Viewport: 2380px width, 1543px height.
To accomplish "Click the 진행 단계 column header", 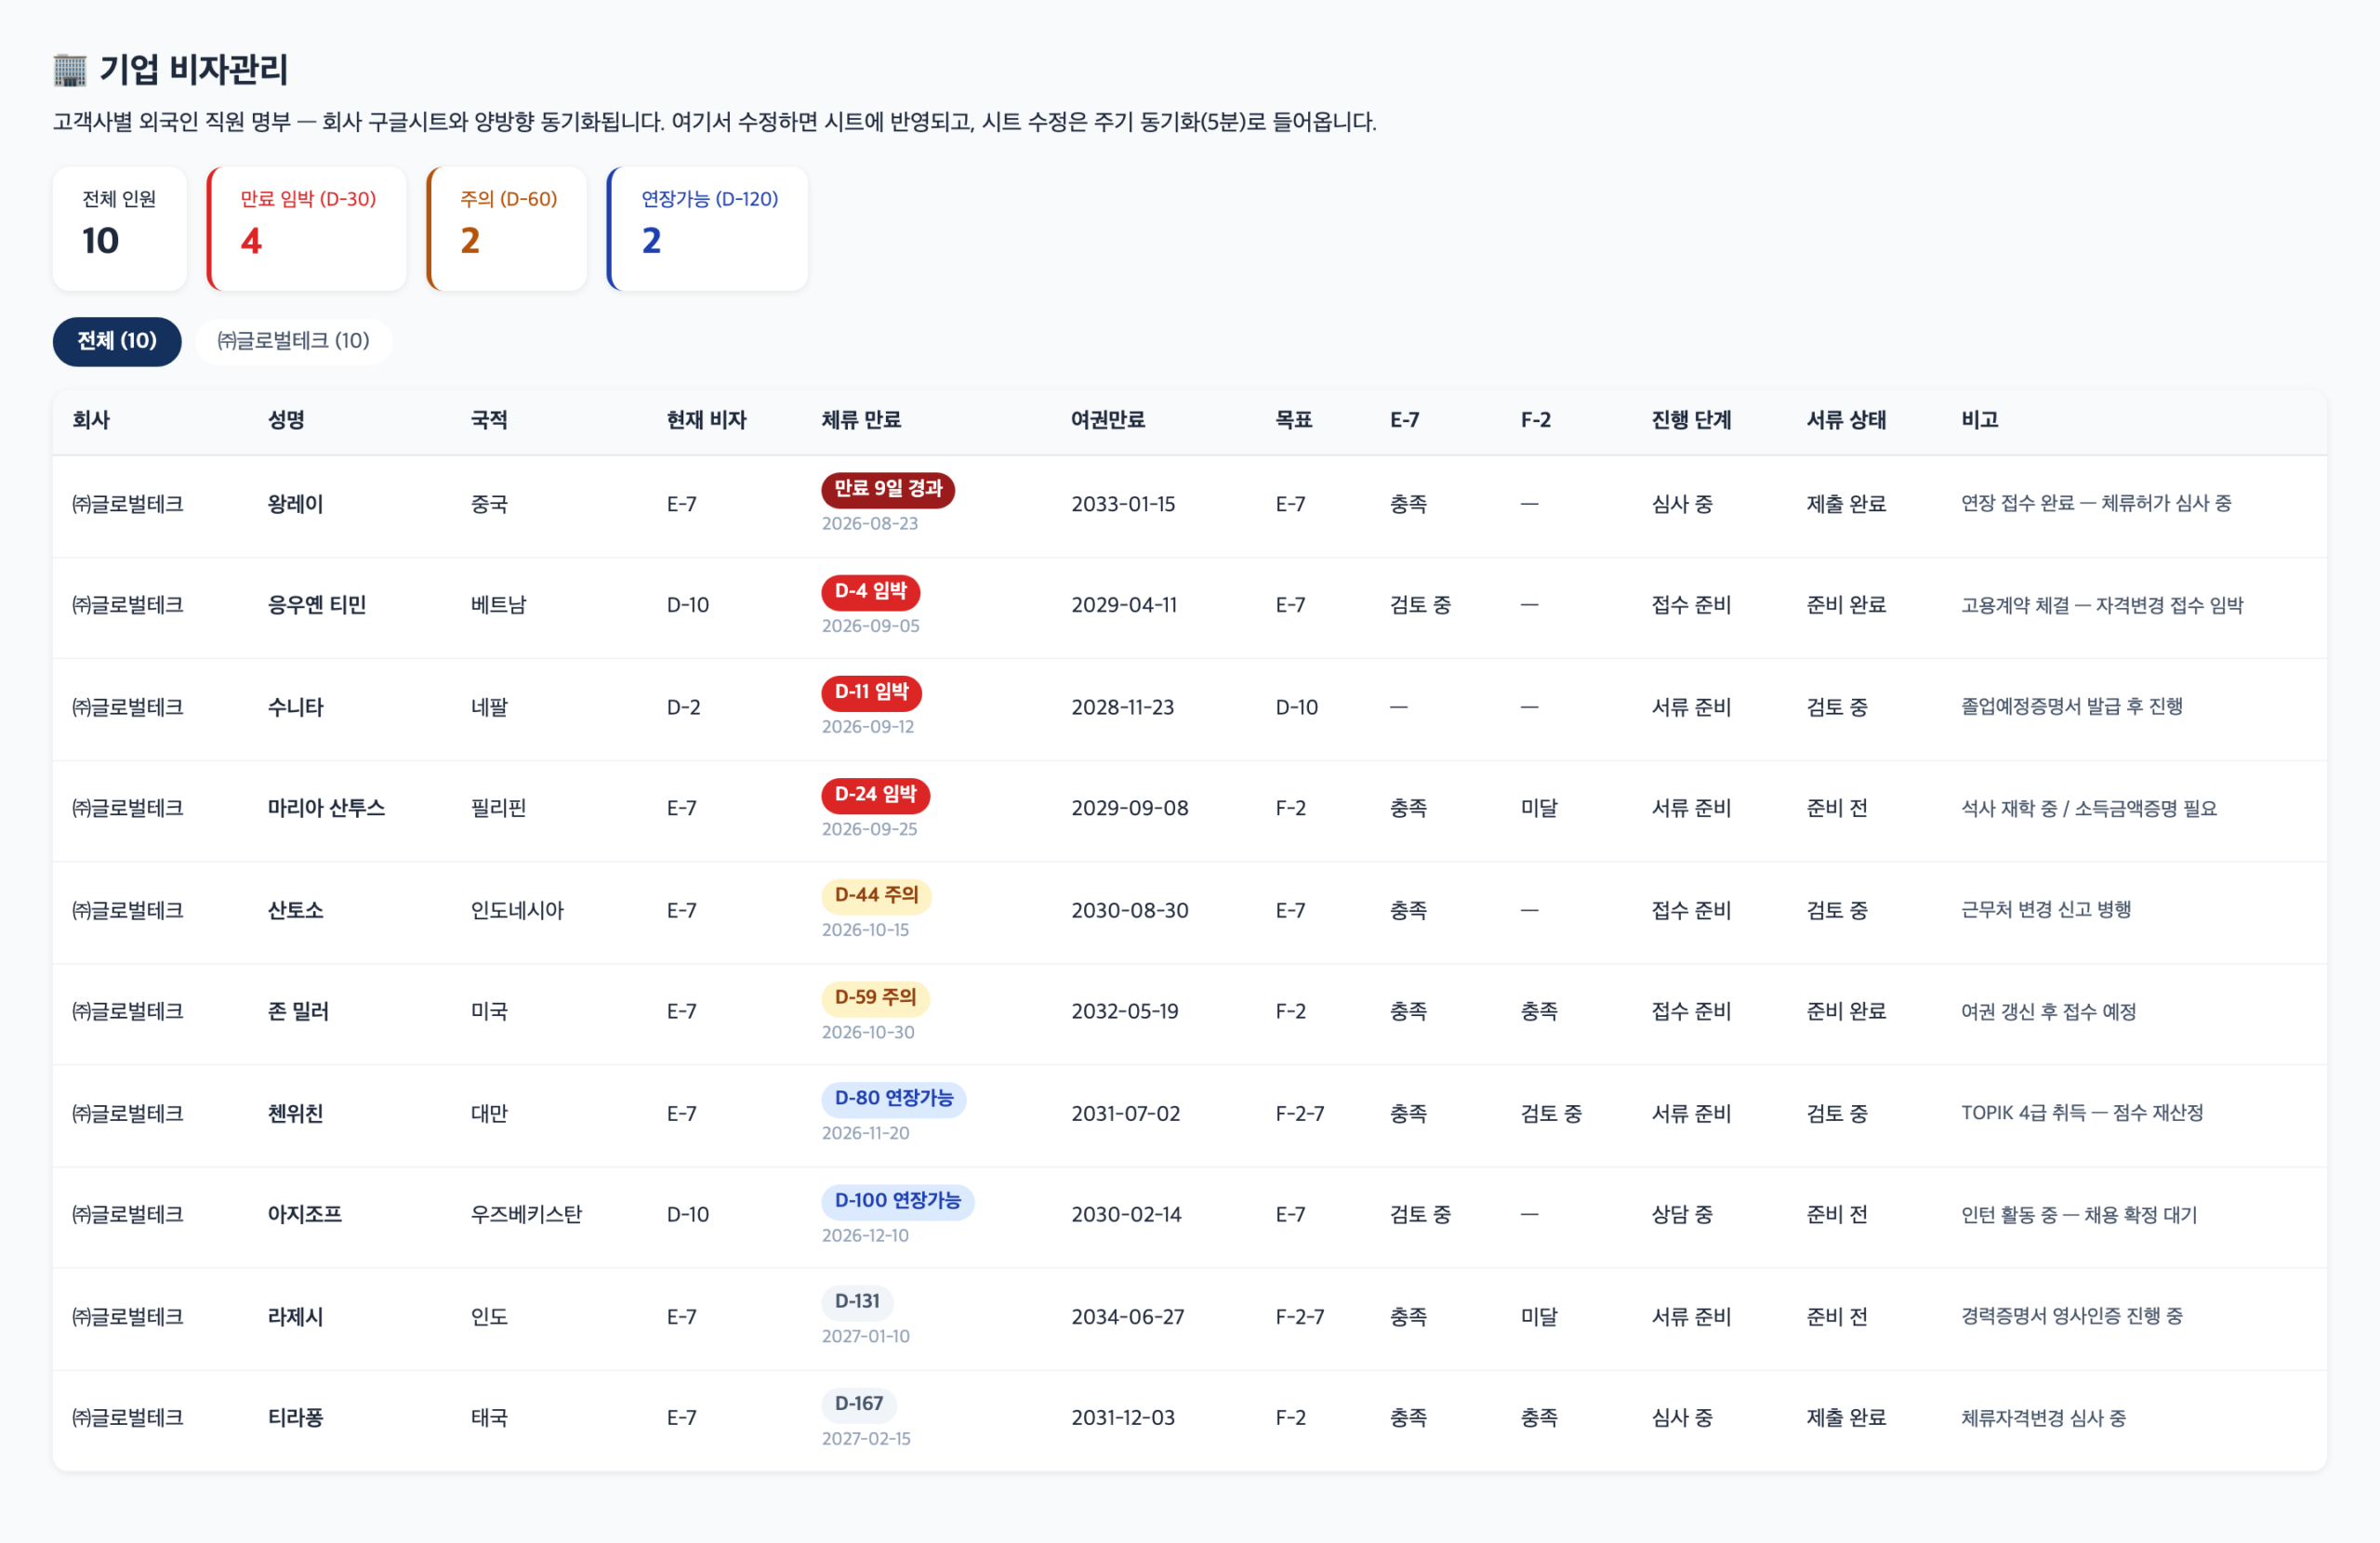I will [x=1691, y=420].
